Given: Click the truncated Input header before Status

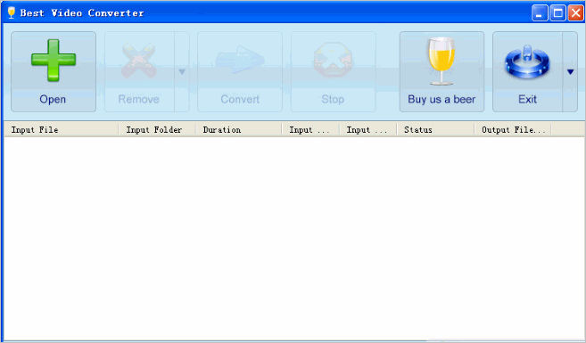Looking at the screenshot, I should pyautogui.click(x=368, y=129).
